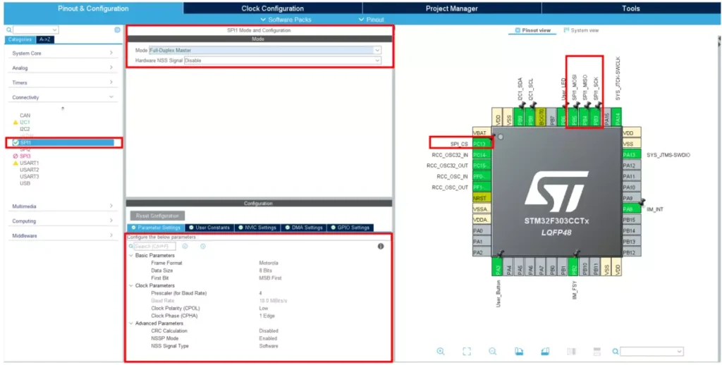Zoom out of the pinout view
Screen dimensions: 722x365
click(493, 351)
